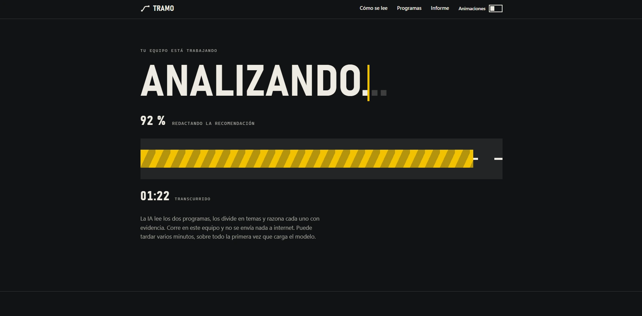Click the 92 % progress value
642x316 pixels.
coord(153,120)
